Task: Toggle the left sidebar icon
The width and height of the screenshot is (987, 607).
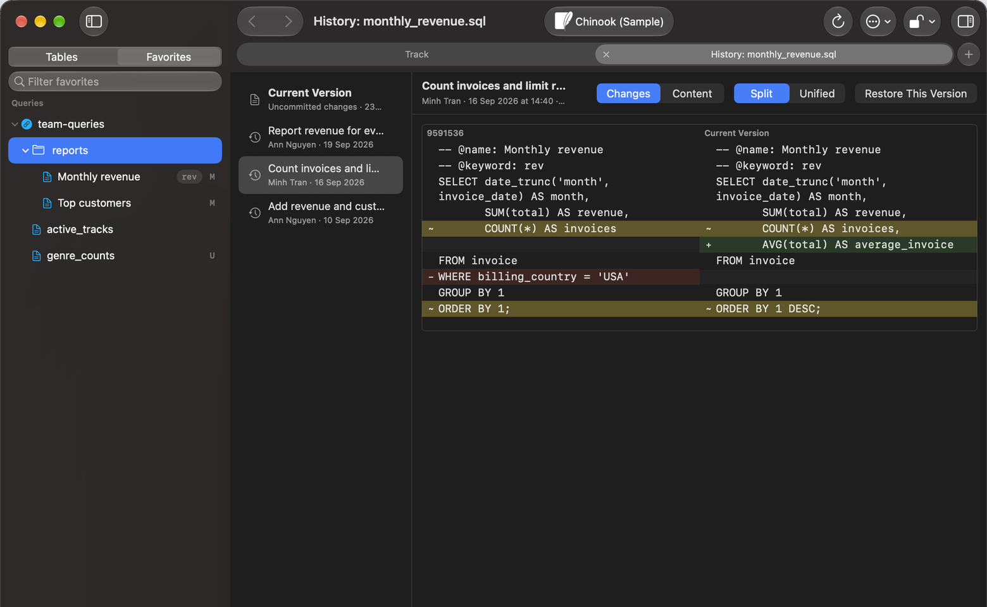Action: (x=94, y=21)
